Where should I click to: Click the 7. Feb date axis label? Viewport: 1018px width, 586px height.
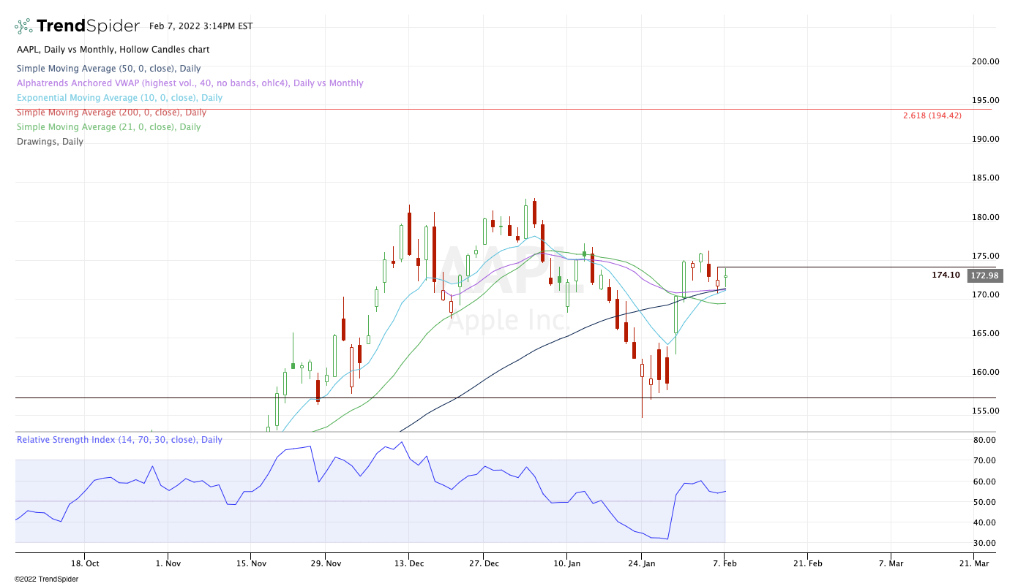pos(725,563)
